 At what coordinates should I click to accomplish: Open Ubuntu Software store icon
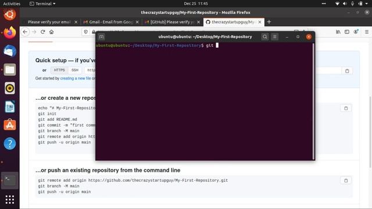click(x=10, y=125)
